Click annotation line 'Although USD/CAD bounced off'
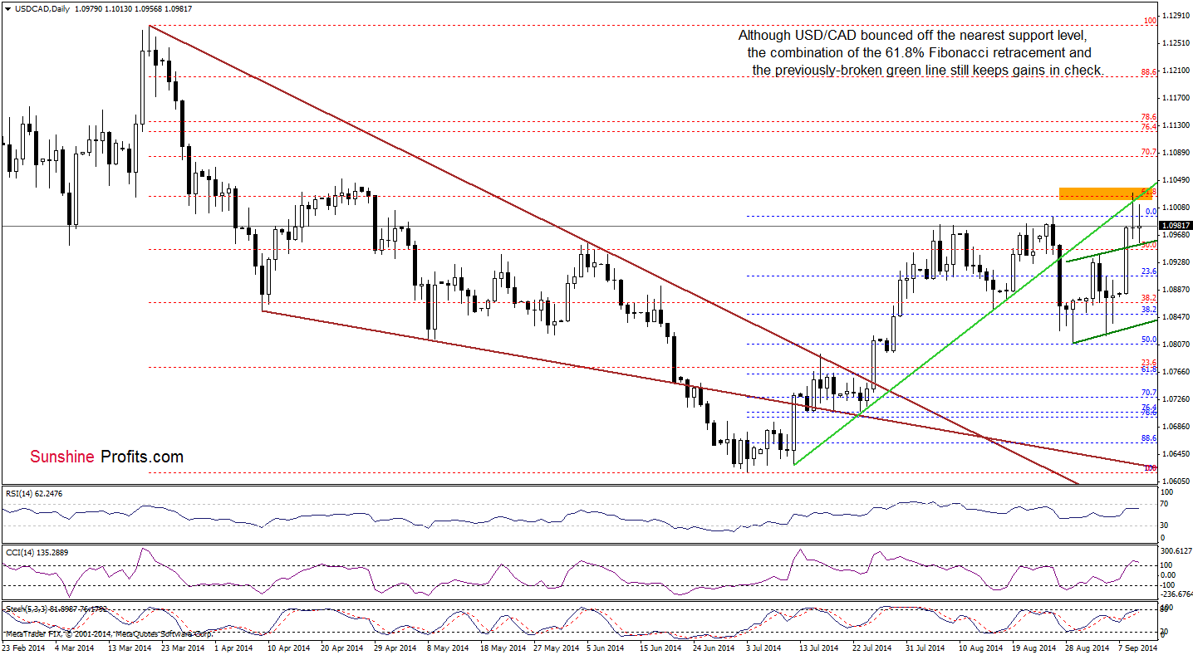 (x=912, y=37)
